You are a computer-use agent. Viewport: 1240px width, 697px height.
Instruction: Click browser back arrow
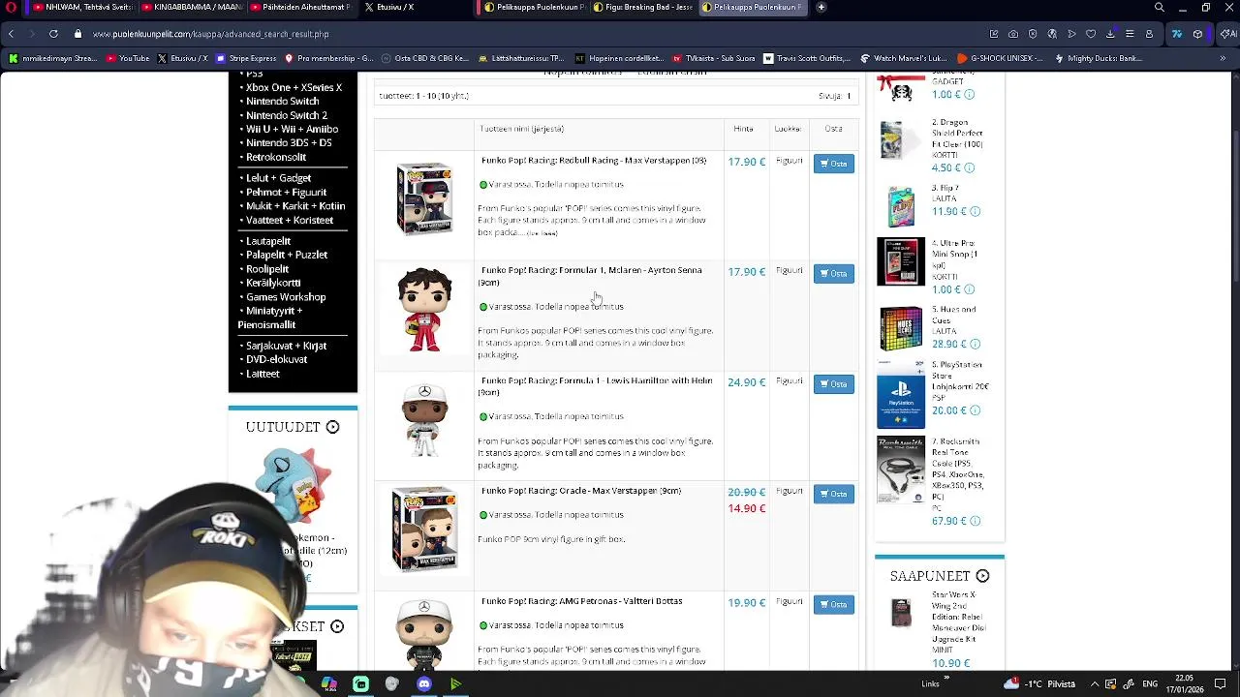coord(11,34)
